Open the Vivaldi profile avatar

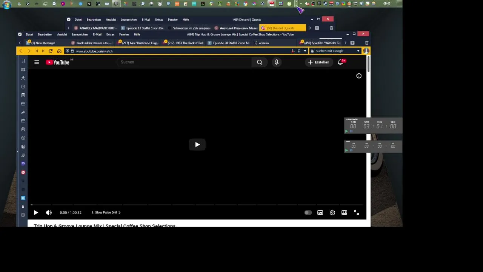(366, 51)
